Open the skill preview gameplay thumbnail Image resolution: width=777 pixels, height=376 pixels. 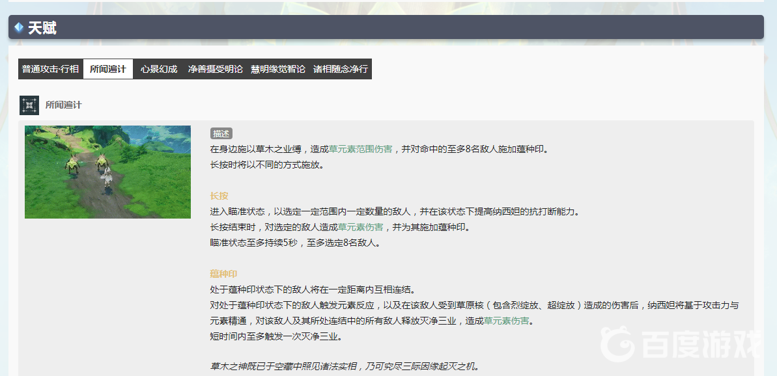pos(107,172)
